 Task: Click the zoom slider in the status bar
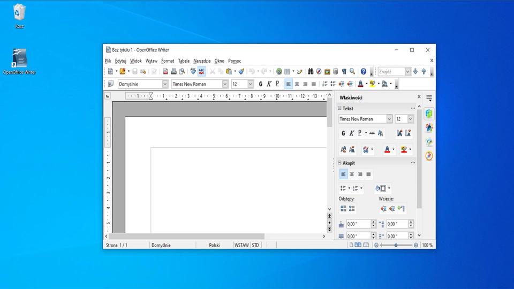click(x=396, y=245)
